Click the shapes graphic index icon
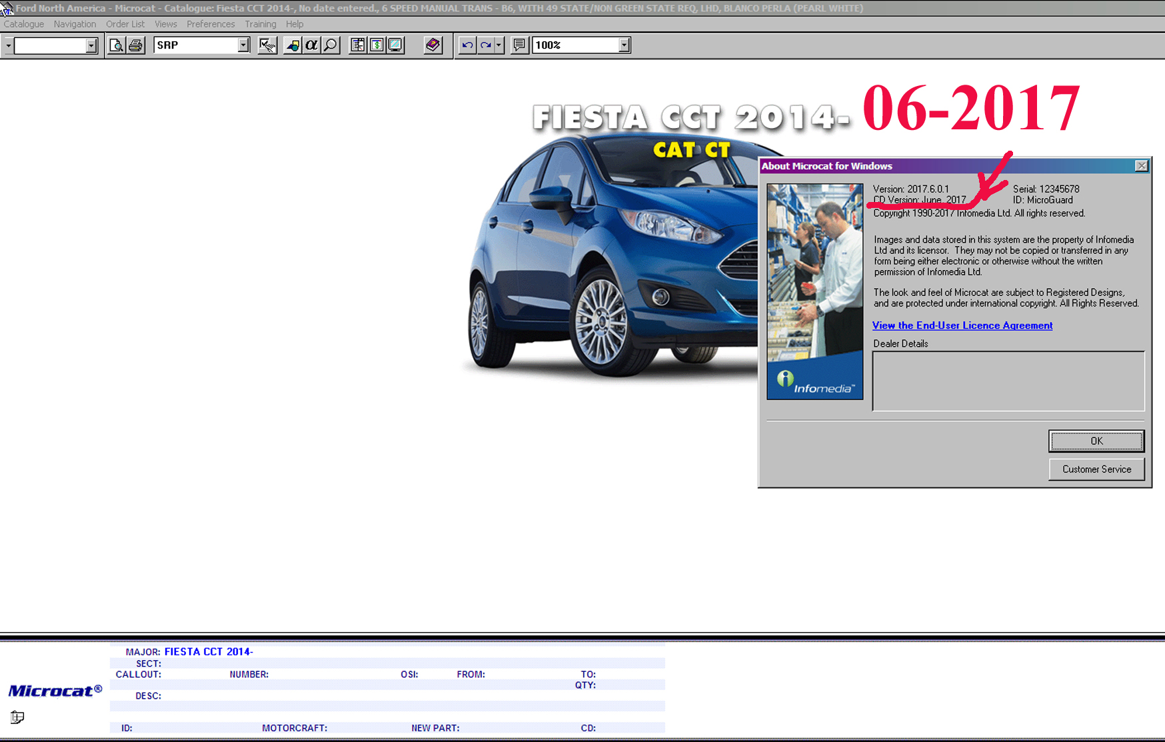Viewport: 1165px width, 742px height. (292, 45)
